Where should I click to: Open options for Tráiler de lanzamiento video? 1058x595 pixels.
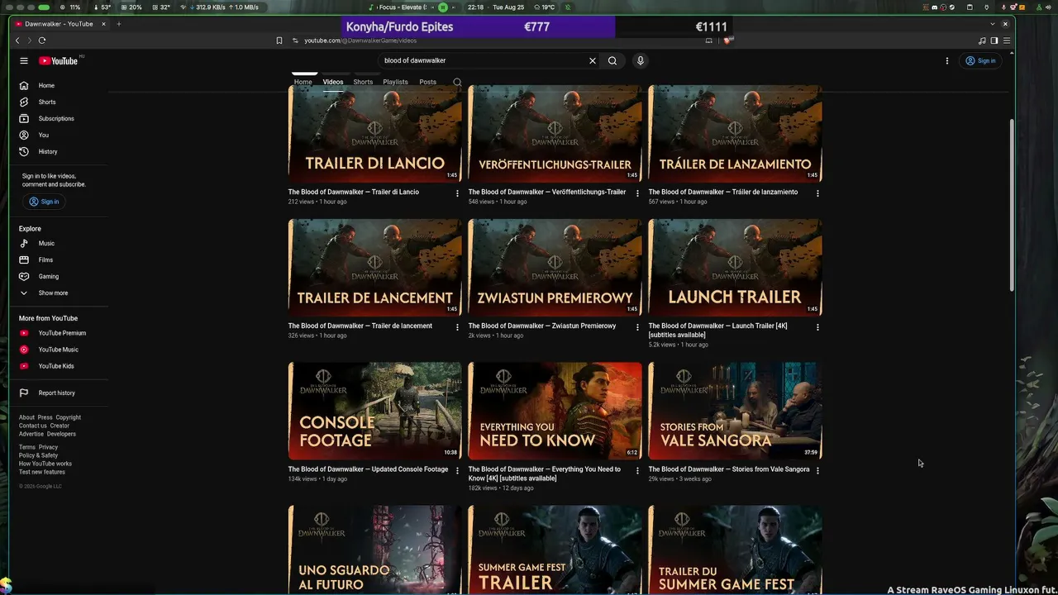tap(817, 193)
